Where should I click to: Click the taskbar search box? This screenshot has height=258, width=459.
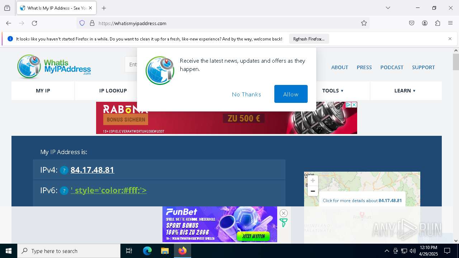pyautogui.click(x=69, y=251)
